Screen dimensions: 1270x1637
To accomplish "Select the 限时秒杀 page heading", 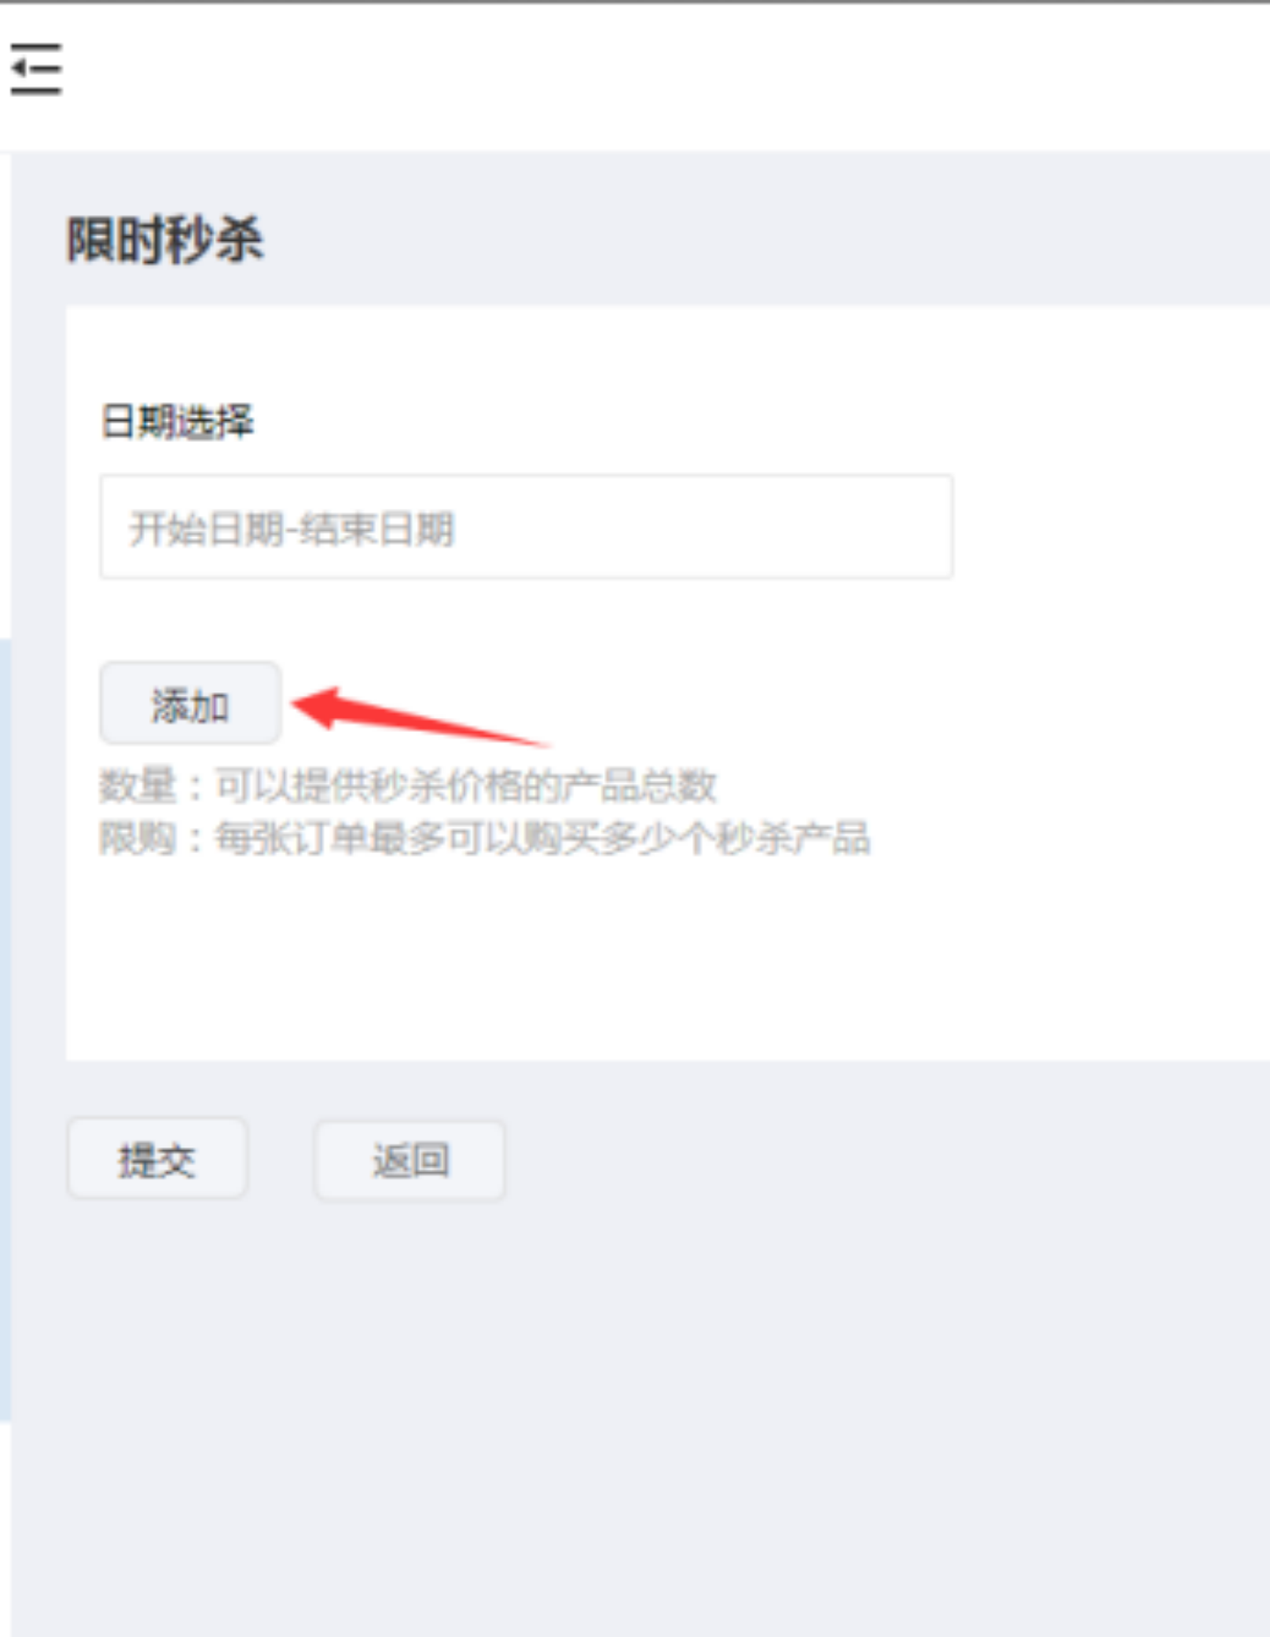I will pos(165,240).
